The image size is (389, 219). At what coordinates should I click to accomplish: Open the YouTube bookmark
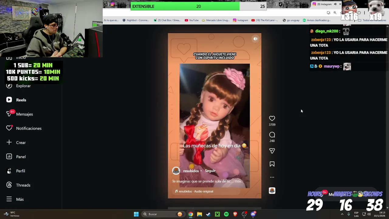pos(191,20)
